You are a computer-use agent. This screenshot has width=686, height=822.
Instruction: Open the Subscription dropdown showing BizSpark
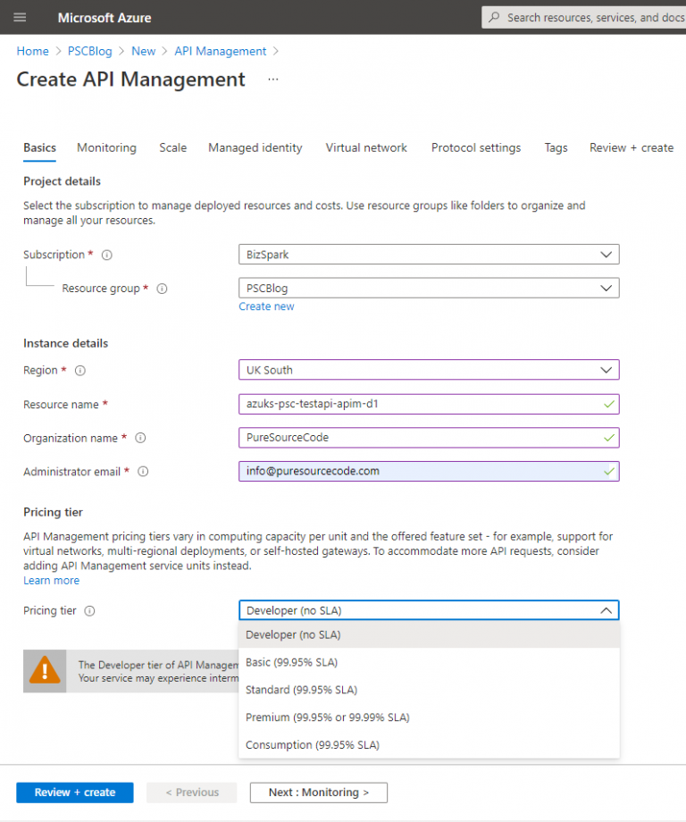click(429, 254)
